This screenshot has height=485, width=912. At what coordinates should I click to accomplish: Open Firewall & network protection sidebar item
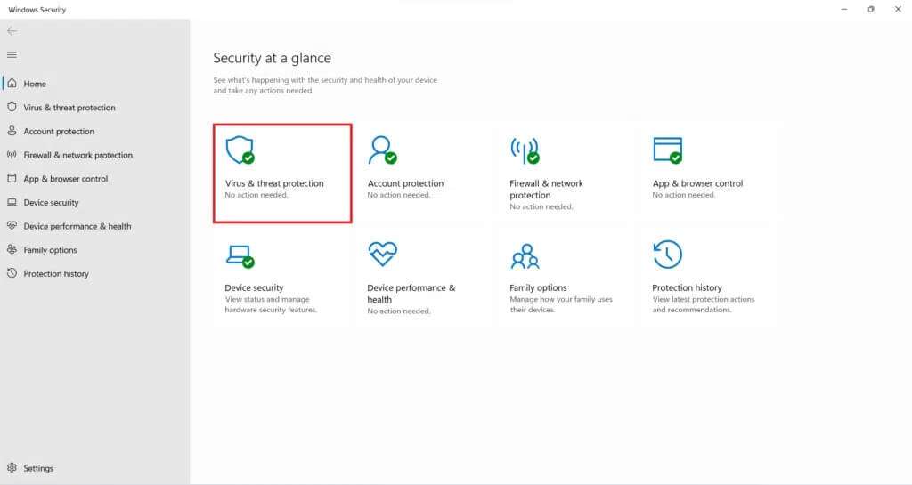coord(78,155)
